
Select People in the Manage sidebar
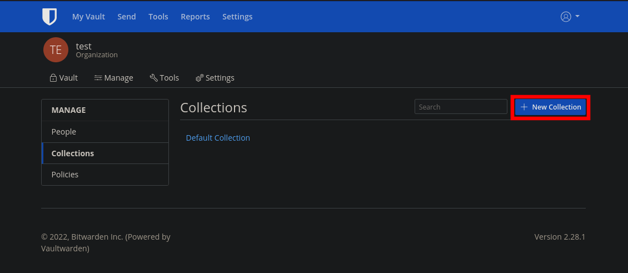(x=105, y=131)
